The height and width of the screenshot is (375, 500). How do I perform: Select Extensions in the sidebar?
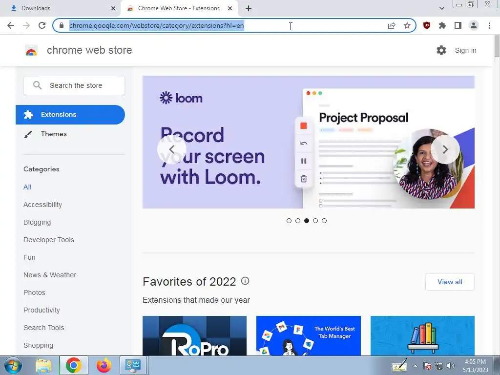pyautogui.click(x=70, y=115)
